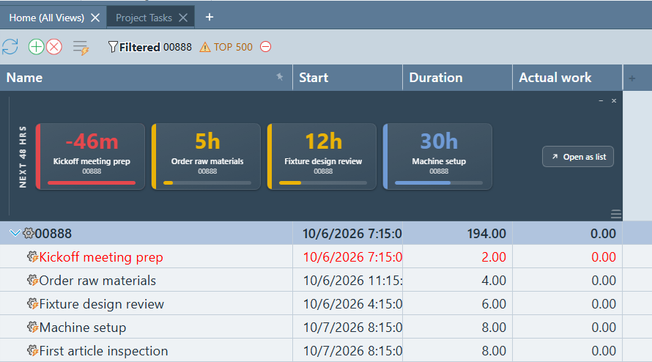
Task: Click the red Kickoff card progress bar
Action: tap(92, 182)
